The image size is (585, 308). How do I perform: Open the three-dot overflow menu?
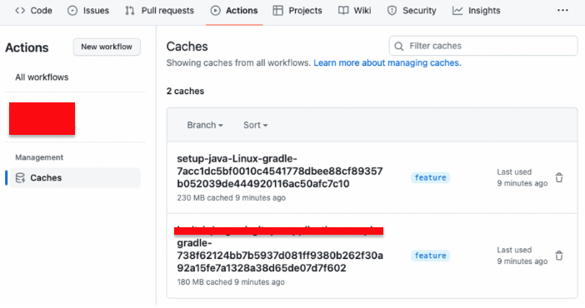tap(562, 11)
